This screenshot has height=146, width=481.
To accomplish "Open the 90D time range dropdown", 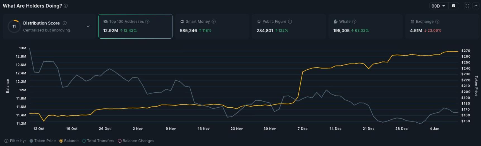I will pyautogui.click(x=439, y=6).
